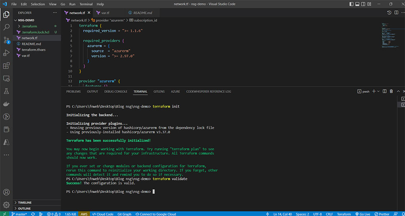The height and width of the screenshot is (216, 405).
Task: Switch to the GITLENS panel tab
Action: click(x=159, y=92)
